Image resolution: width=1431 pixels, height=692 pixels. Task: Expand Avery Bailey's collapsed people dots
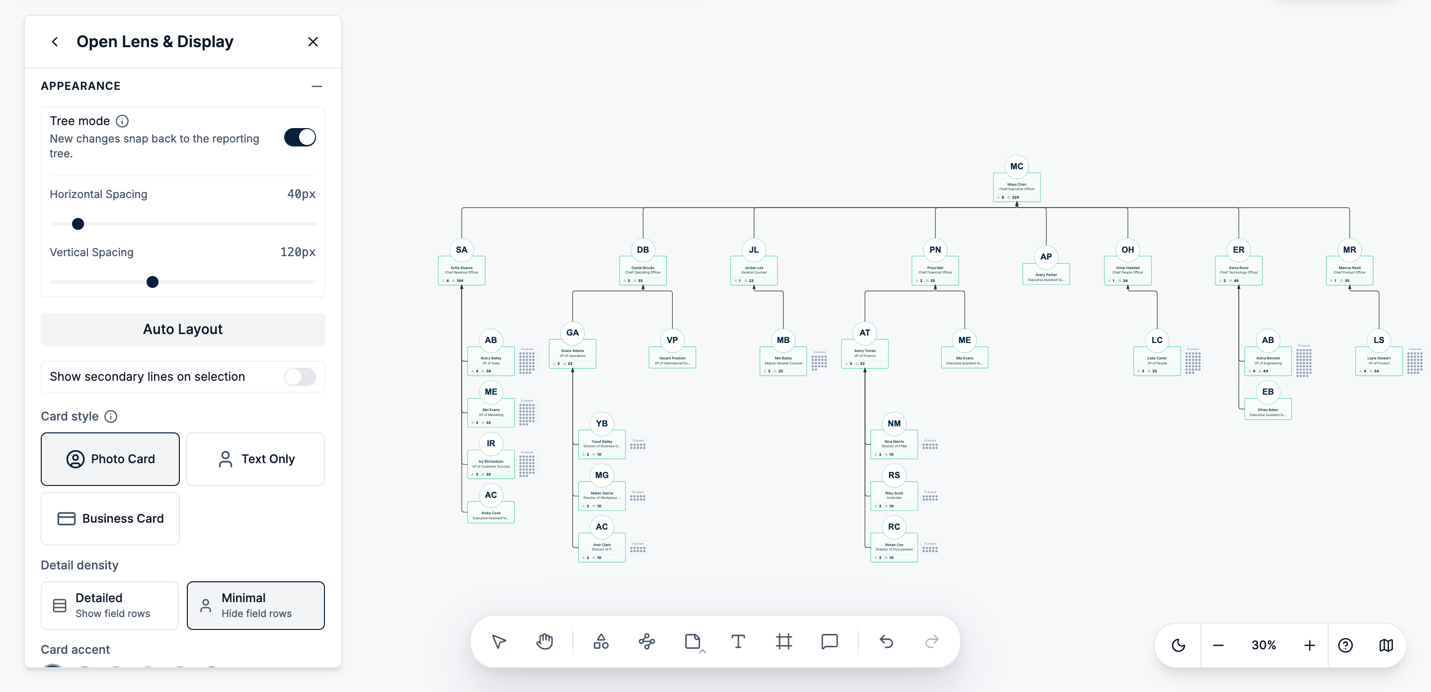pos(527,361)
